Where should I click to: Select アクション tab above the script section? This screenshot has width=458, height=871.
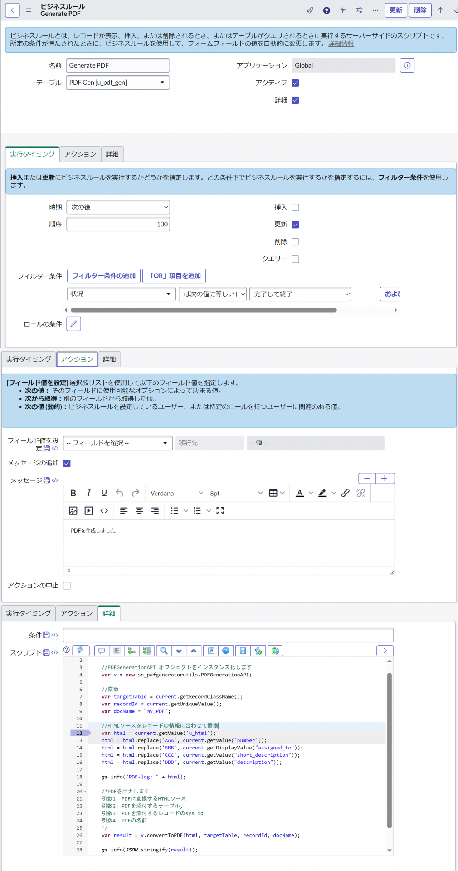[x=77, y=613]
